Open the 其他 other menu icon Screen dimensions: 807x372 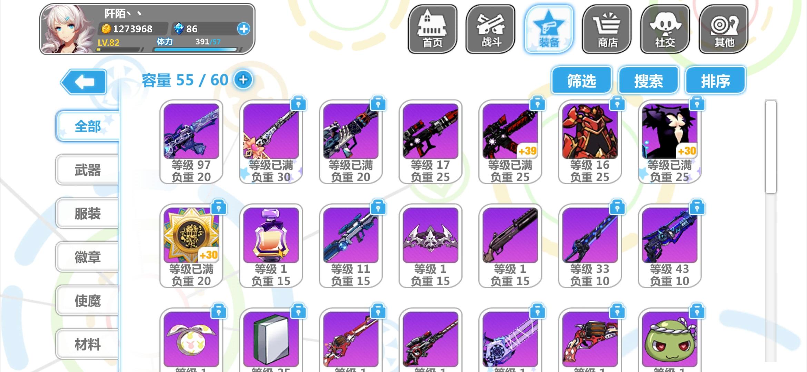[x=724, y=29]
